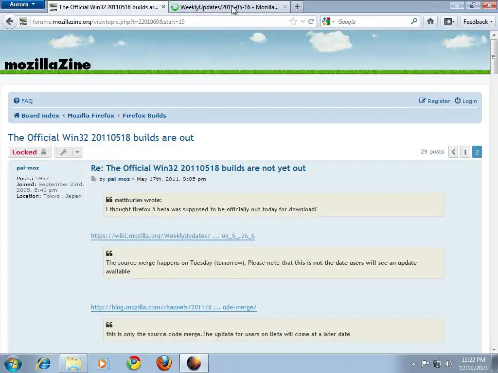Go to previous page arrow in pagination
Screen dimensions: 498x373
pos(453,152)
